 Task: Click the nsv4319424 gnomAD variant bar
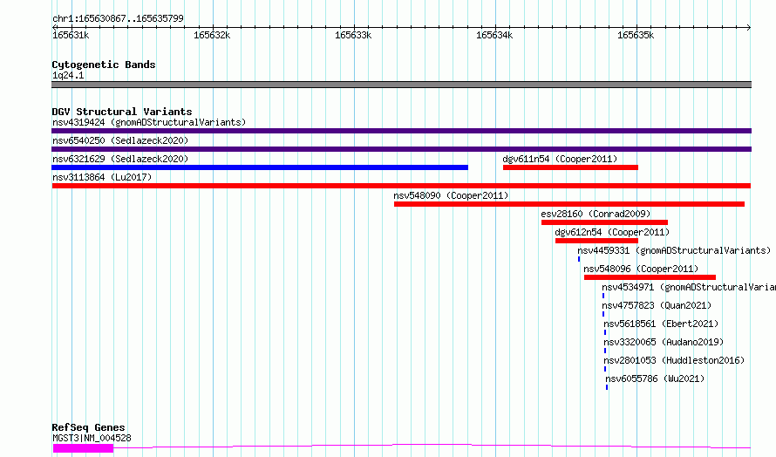click(401, 131)
